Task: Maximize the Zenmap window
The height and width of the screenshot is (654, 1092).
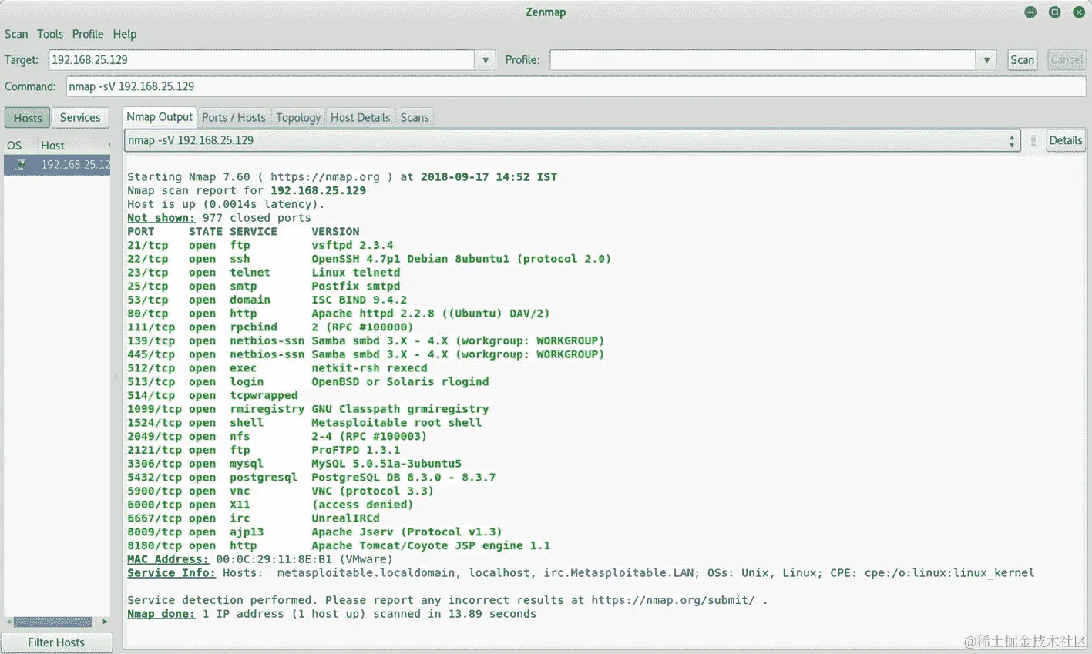Action: click(1055, 12)
